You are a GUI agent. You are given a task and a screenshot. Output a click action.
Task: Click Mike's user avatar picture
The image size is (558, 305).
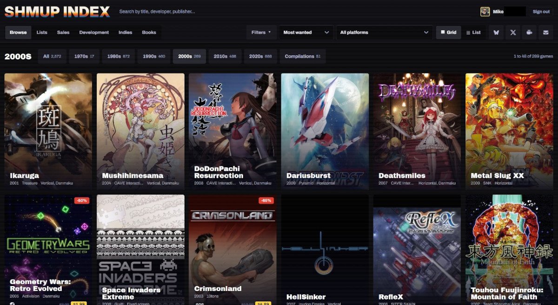(485, 12)
